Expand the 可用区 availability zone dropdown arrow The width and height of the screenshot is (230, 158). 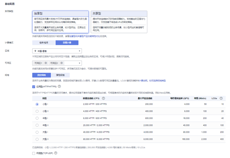point(80,63)
